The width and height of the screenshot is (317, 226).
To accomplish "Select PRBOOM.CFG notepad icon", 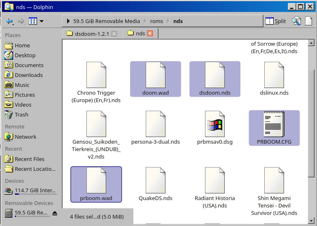I will click(x=274, y=124).
